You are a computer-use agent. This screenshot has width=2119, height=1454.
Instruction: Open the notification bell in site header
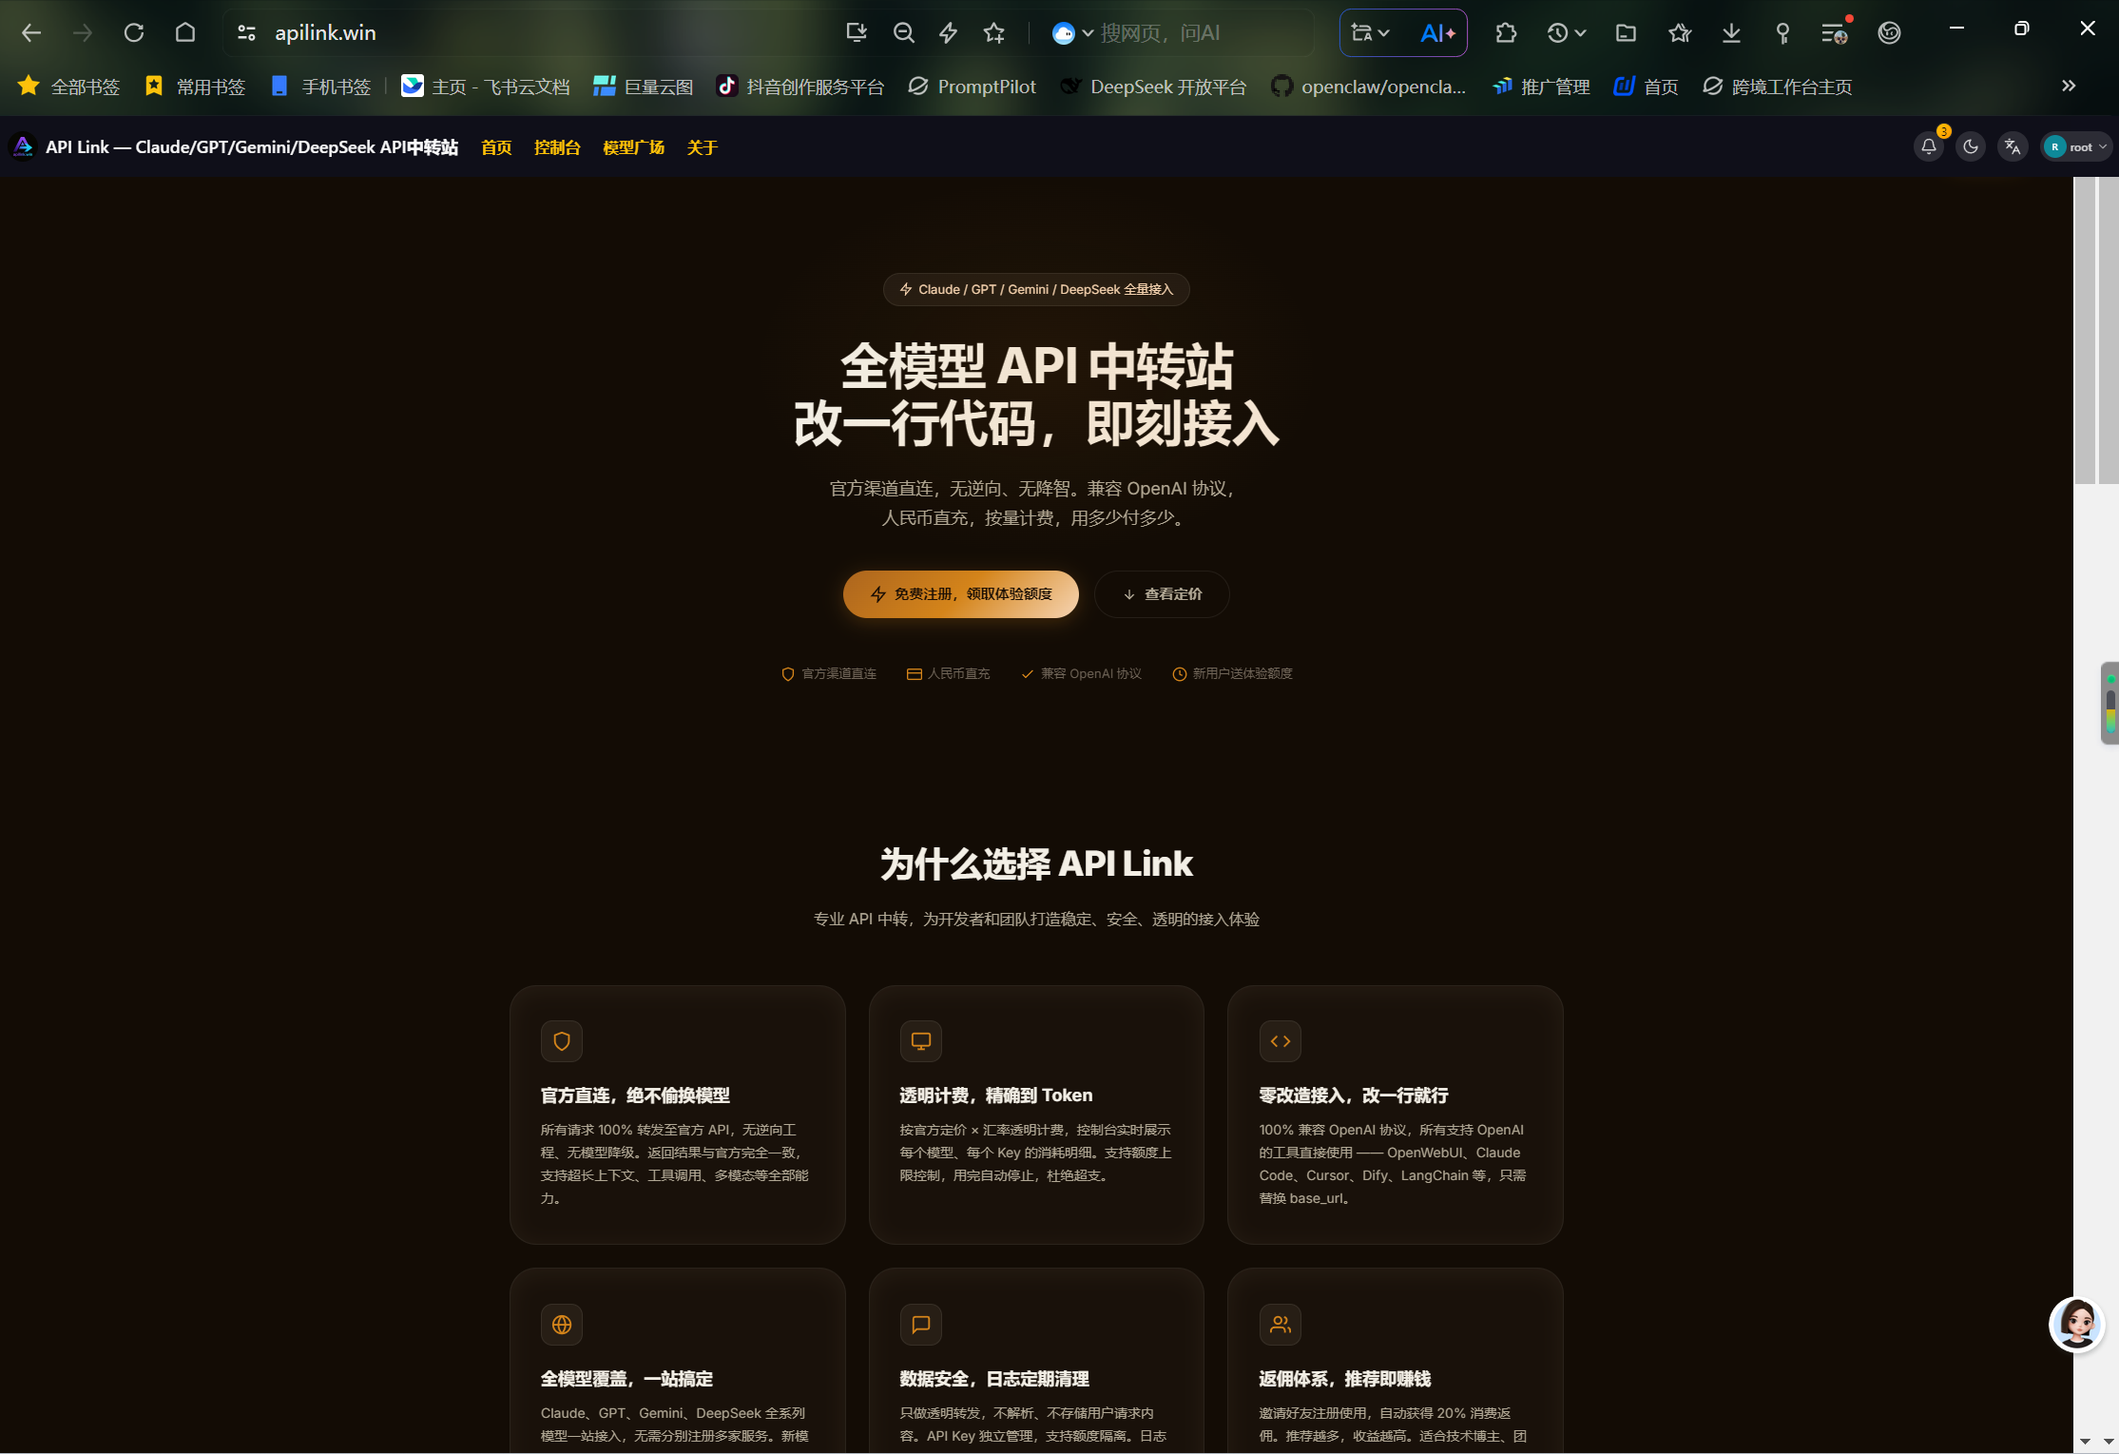(1928, 146)
